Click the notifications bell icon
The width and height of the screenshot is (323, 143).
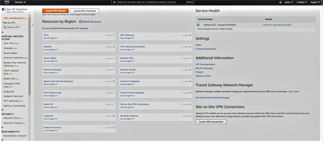coord(280,2)
